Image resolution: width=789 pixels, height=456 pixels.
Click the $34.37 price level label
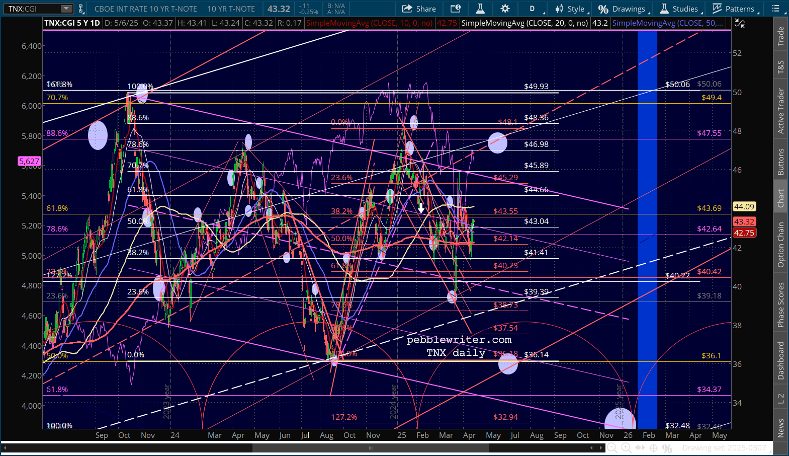pos(709,390)
